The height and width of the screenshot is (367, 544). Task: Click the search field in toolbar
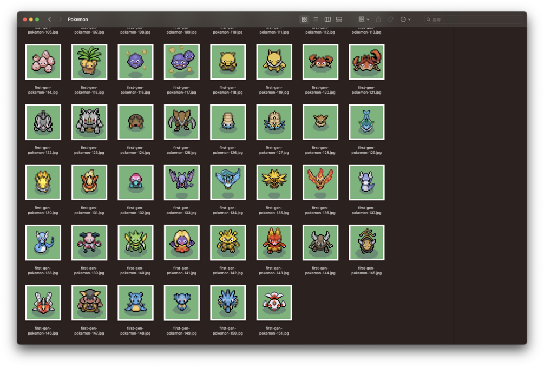tap(474, 19)
